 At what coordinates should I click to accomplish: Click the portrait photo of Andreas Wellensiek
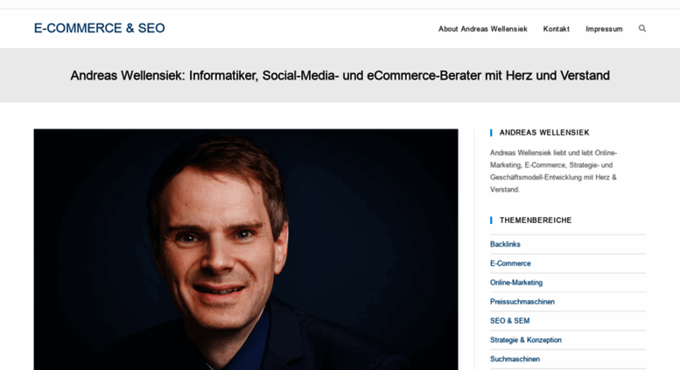click(x=246, y=249)
